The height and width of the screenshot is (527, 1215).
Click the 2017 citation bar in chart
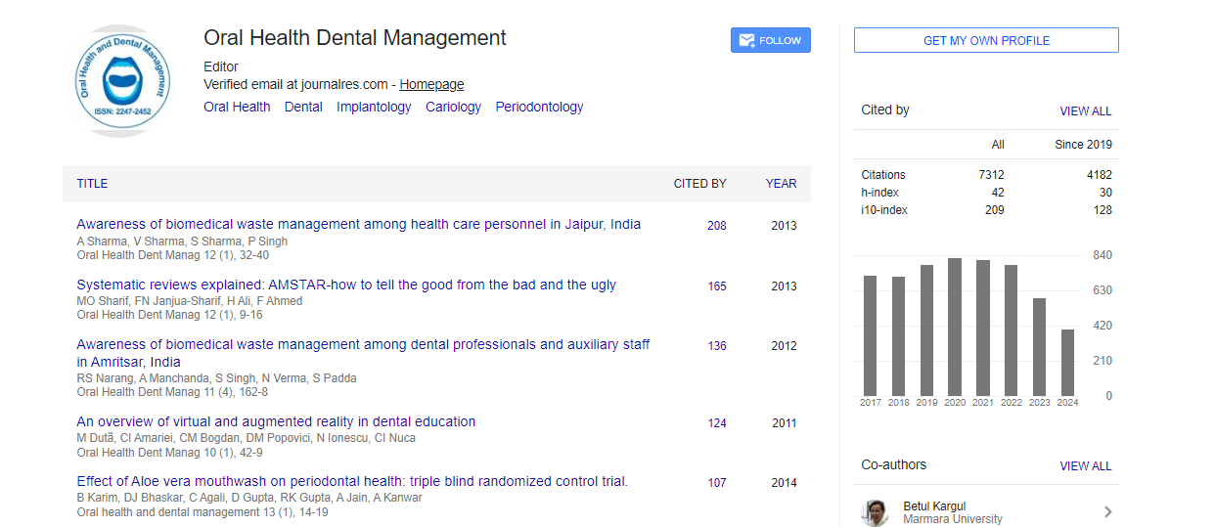pyautogui.click(x=870, y=335)
